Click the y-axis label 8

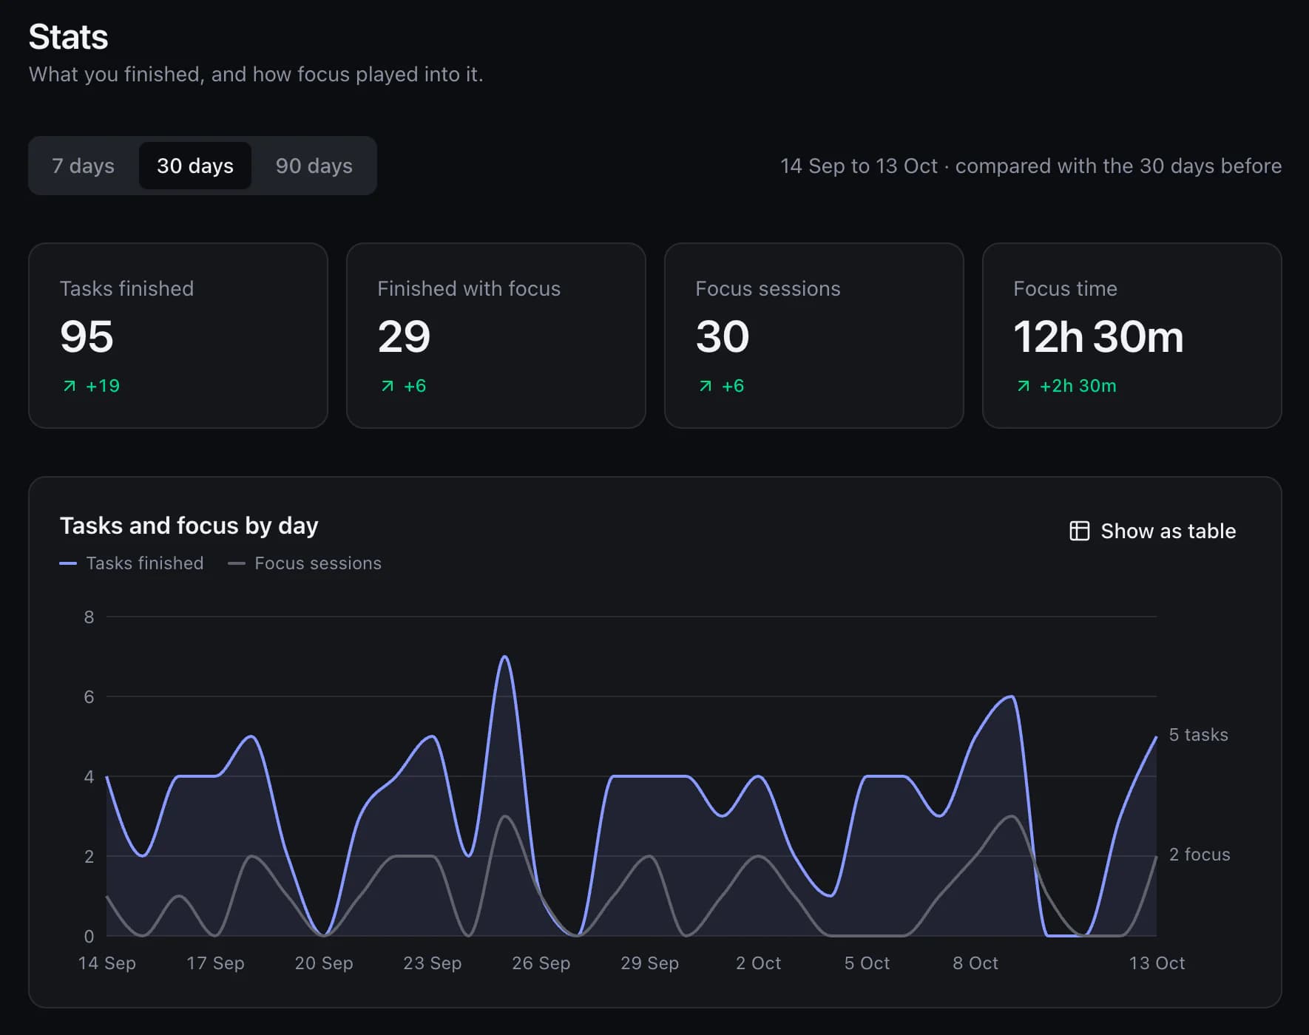click(89, 617)
